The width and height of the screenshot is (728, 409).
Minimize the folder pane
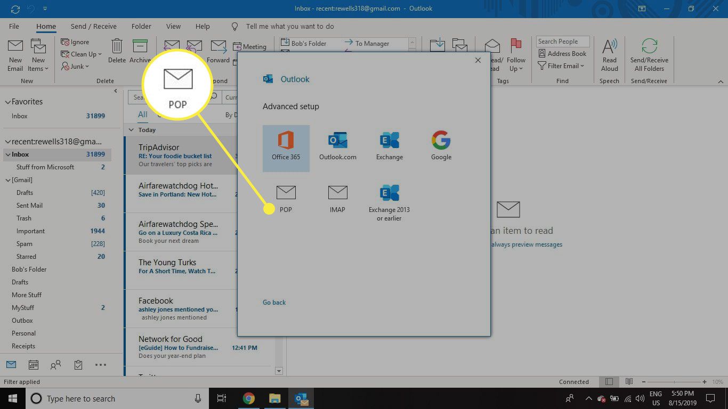(x=116, y=91)
